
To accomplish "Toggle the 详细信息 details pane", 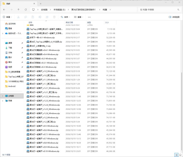I will [x=174, y=17].
